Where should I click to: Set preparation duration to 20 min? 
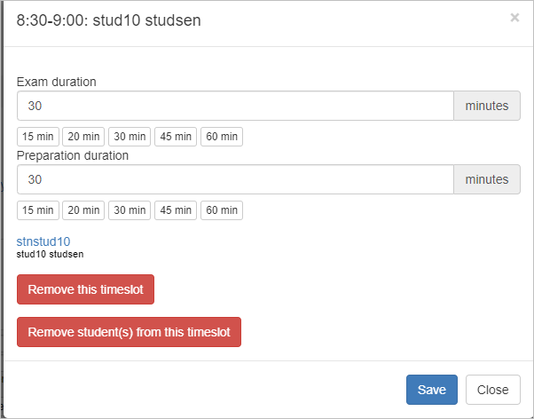pyautogui.click(x=83, y=210)
